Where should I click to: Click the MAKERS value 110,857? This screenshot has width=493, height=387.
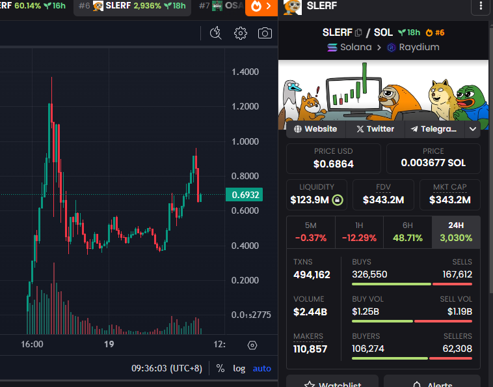(310, 349)
